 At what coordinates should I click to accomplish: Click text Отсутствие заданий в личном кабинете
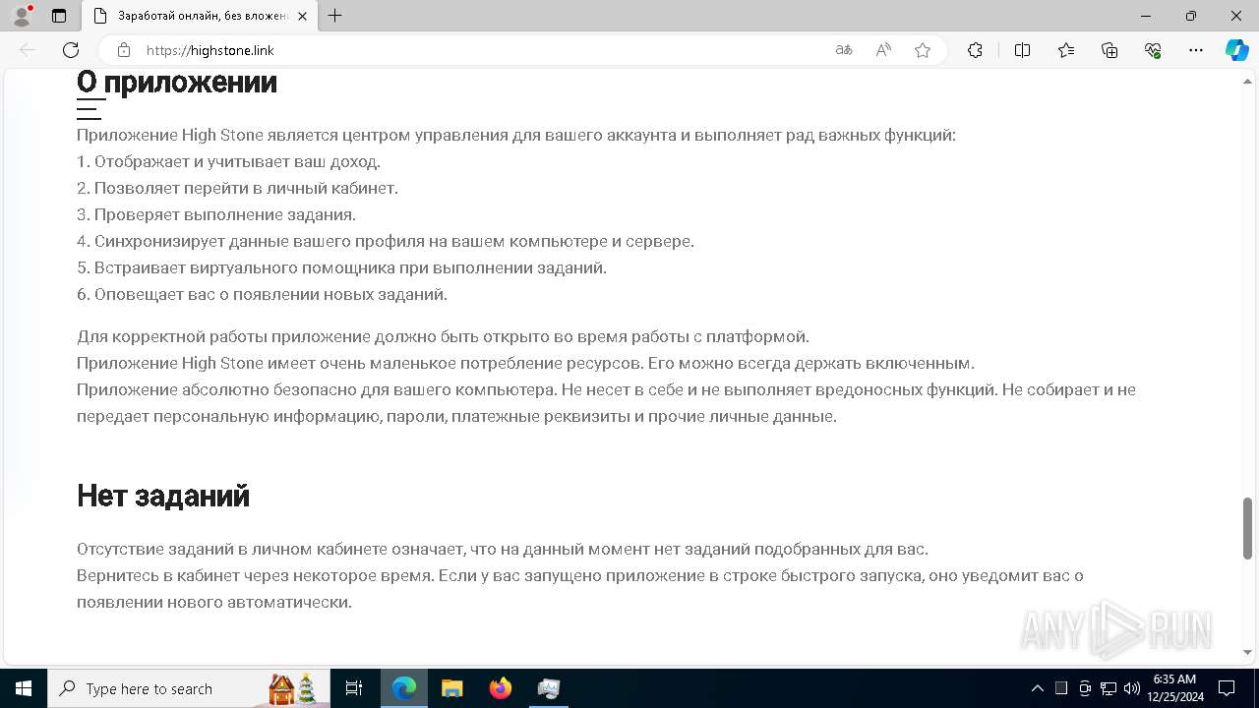tap(503, 550)
